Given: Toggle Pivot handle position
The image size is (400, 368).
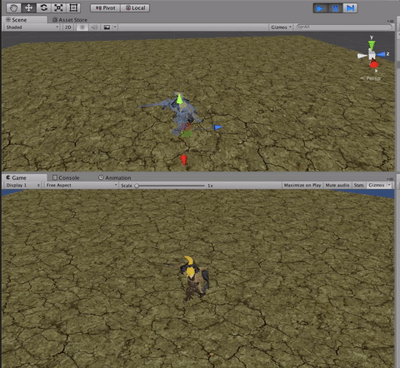Looking at the screenshot, I should pos(105,8).
